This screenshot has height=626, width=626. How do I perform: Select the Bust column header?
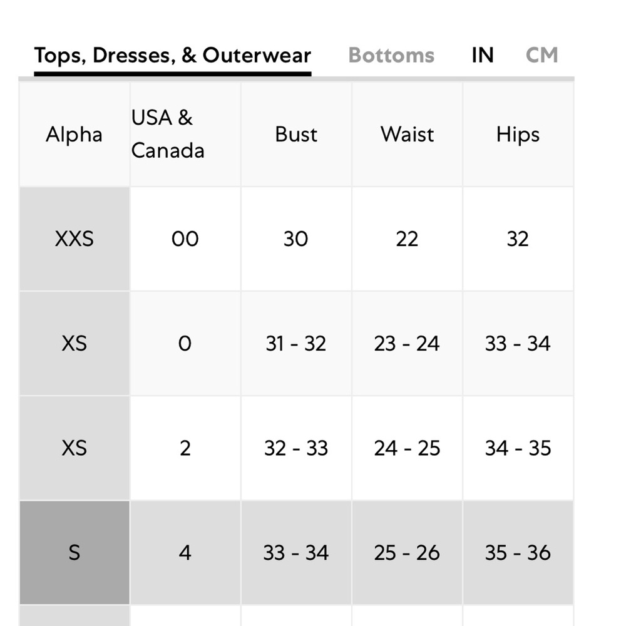296,135
